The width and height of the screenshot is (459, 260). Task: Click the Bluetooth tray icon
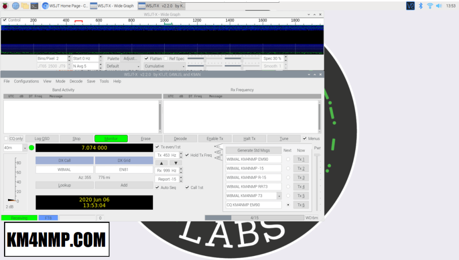(x=421, y=6)
